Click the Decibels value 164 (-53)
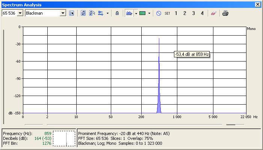Viewport: 263px width, 150px height. [43, 138]
